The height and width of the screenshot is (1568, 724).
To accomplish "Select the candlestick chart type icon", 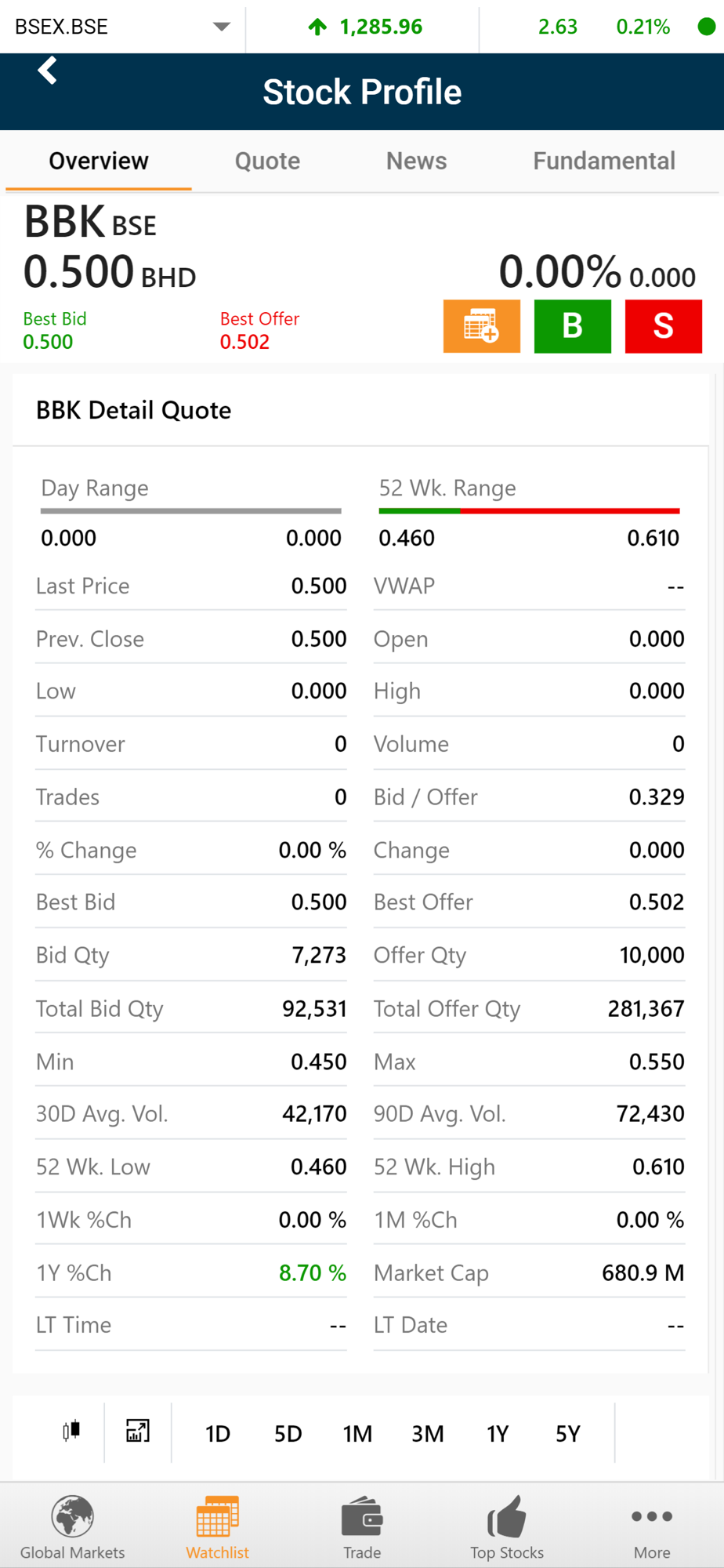I will click(x=71, y=1431).
